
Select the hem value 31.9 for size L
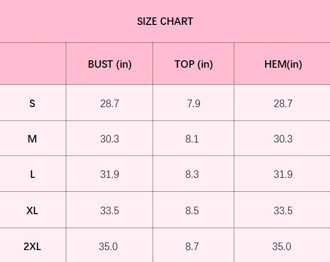(x=283, y=174)
